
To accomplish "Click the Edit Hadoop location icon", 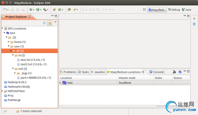I will [x=174, y=72].
